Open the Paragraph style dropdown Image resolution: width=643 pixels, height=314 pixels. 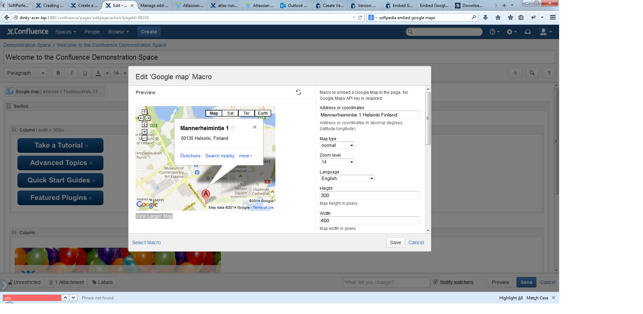pos(26,73)
